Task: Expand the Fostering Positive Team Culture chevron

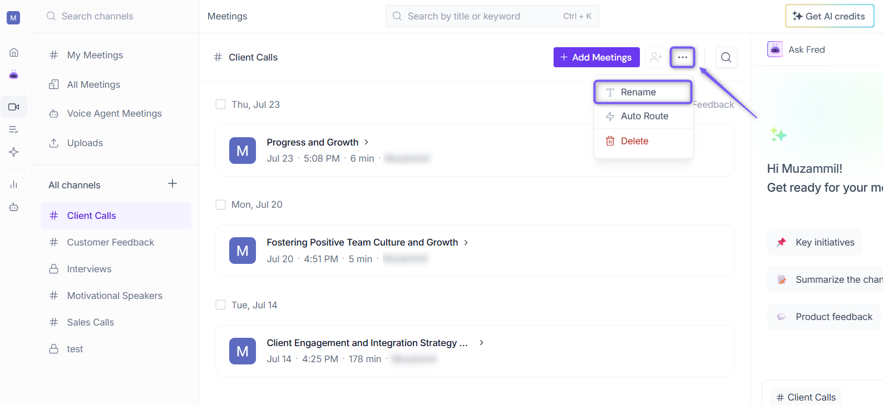Action: point(466,242)
